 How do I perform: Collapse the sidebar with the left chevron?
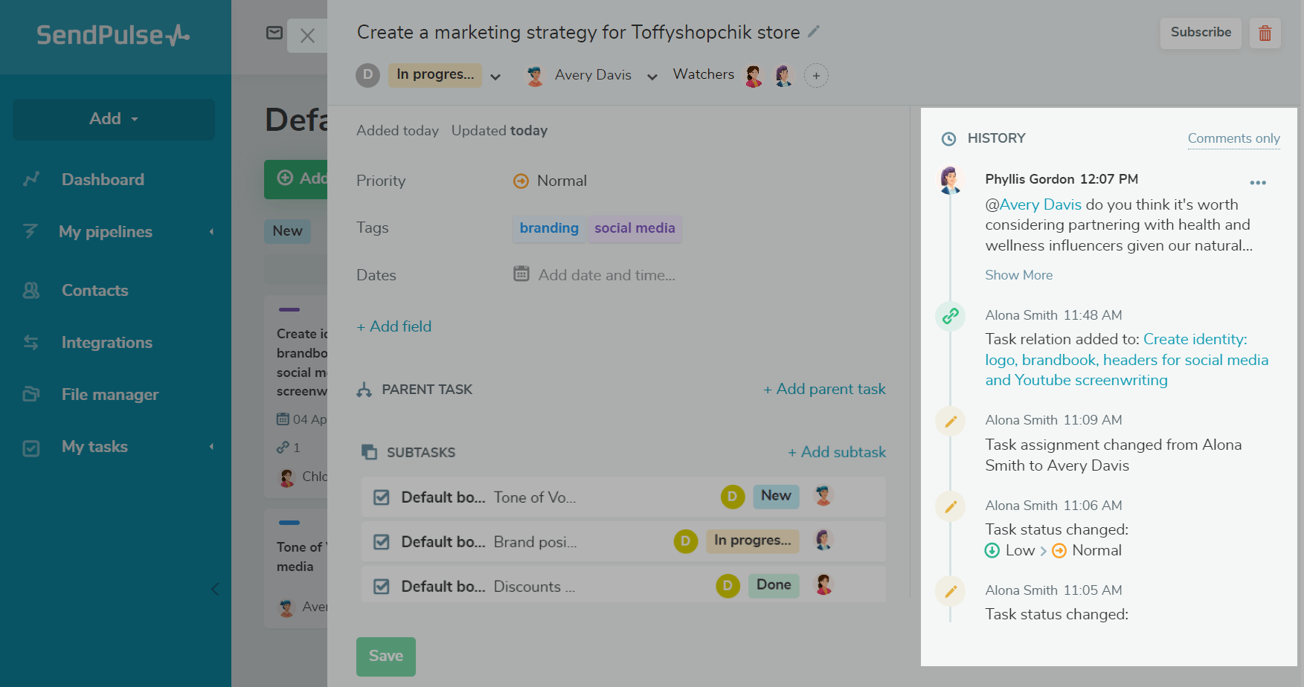point(215,590)
